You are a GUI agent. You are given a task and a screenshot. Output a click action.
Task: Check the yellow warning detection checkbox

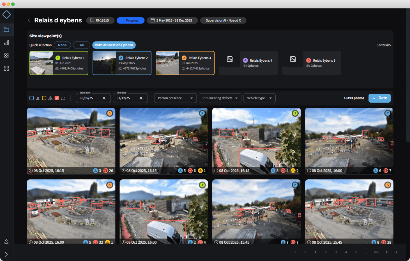point(44,98)
